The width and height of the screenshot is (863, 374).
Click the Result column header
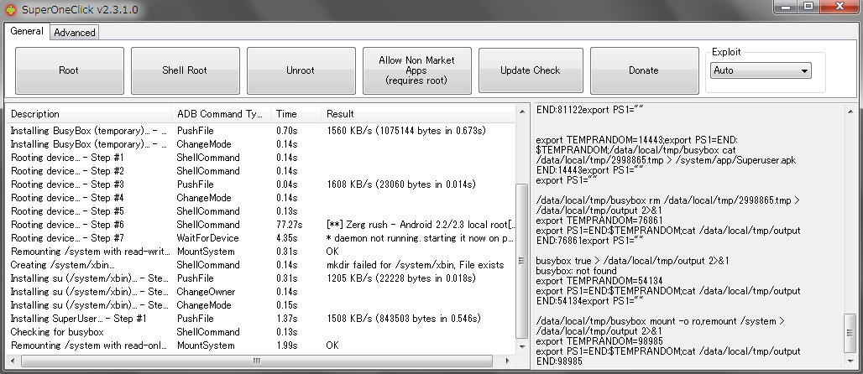click(x=420, y=114)
